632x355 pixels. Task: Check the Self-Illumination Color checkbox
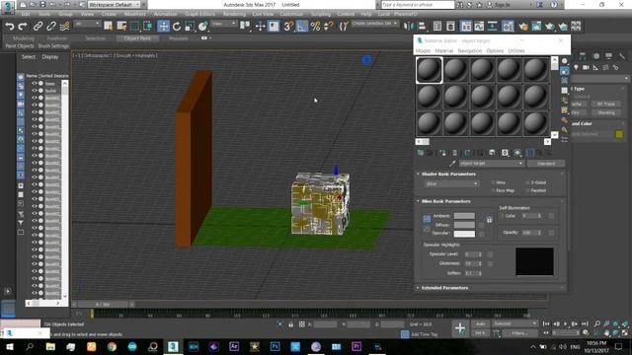click(503, 216)
